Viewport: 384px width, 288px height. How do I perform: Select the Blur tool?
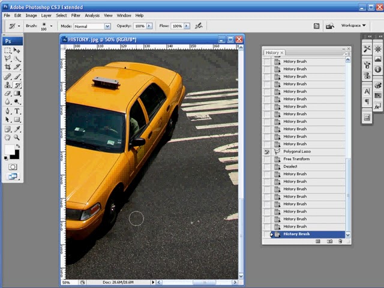point(8,101)
